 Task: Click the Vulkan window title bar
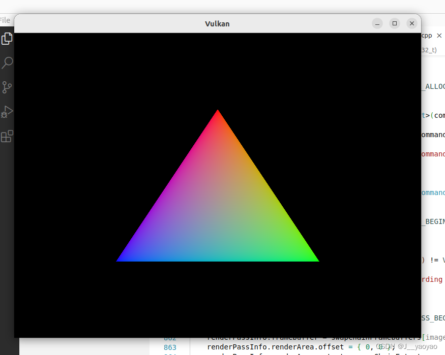tap(217, 23)
